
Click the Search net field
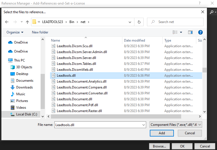[175, 22]
